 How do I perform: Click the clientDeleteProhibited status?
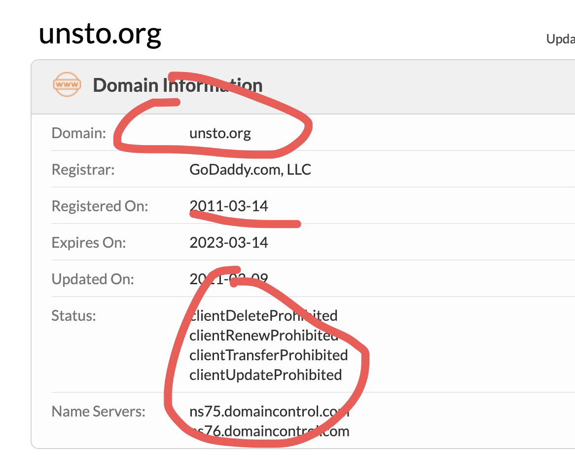263,315
